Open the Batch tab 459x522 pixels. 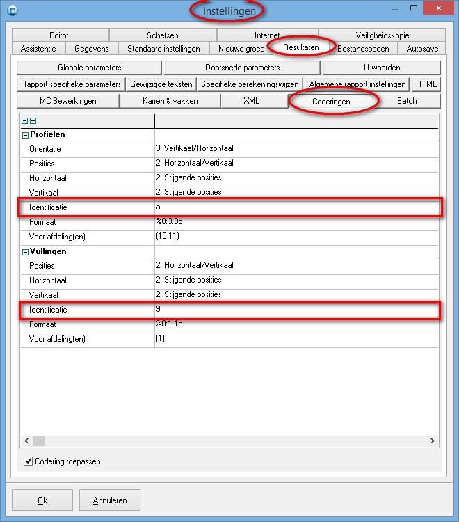[407, 101]
